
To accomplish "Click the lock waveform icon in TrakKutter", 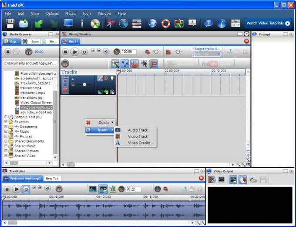I will (x=103, y=189).
